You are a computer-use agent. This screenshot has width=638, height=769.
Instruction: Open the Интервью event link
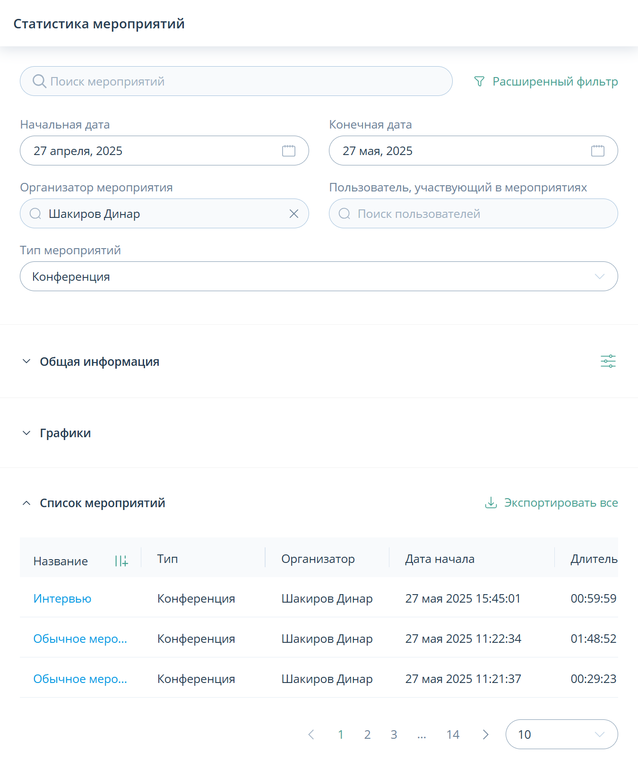[62, 598]
